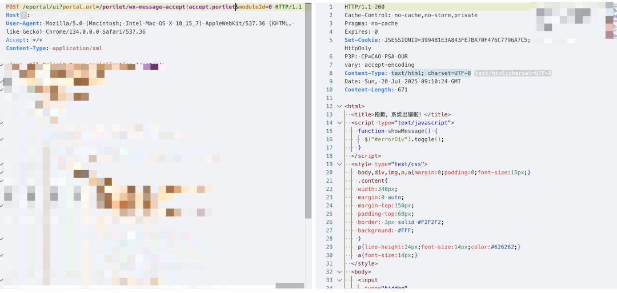Collapse the <script> block on line 14
The height and width of the screenshot is (293, 617).
339,123
